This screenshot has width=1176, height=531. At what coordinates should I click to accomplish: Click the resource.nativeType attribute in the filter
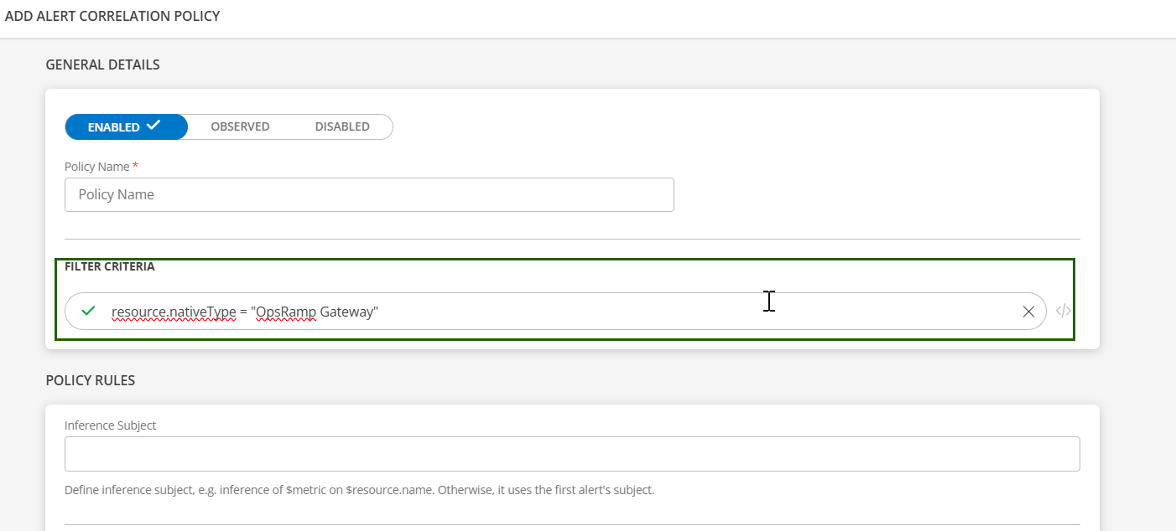coord(174,312)
